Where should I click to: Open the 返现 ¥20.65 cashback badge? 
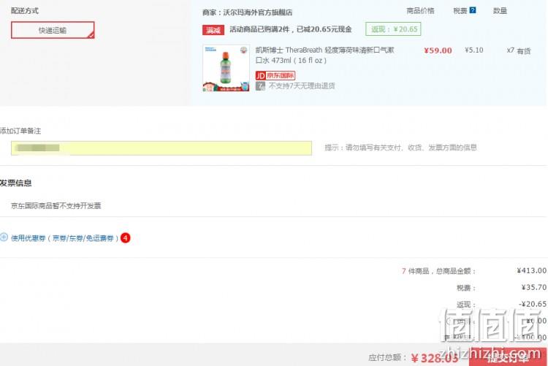[393, 29]
